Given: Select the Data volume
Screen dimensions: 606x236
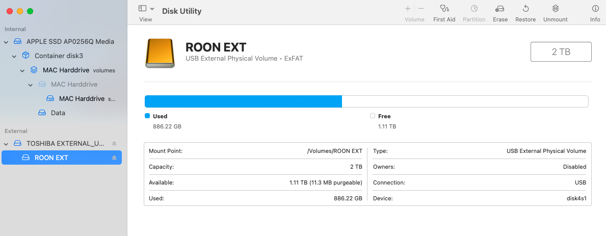Looking at the screenshot, I should pos(58,113).
